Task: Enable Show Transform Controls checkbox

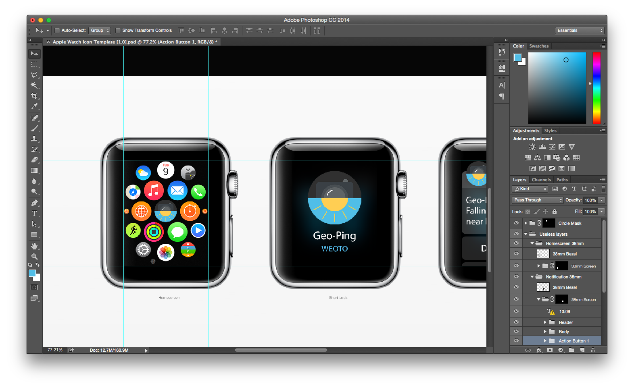Action: [x=118, y=31]
